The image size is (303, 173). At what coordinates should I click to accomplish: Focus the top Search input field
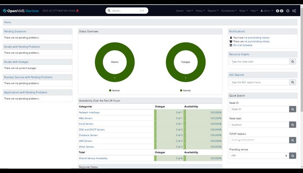pyautogui.click(x=128, y=10)
